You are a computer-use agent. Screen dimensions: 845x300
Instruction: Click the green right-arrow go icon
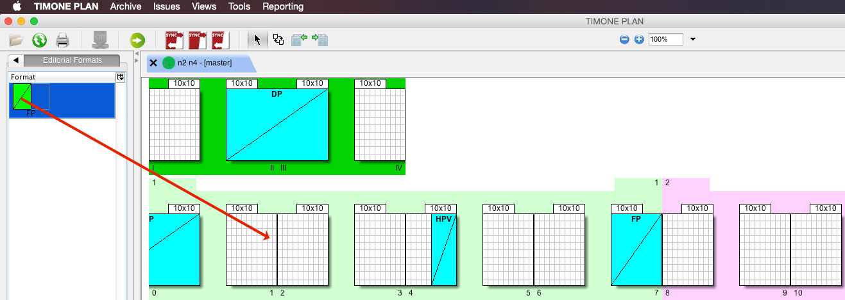(137, 40)
